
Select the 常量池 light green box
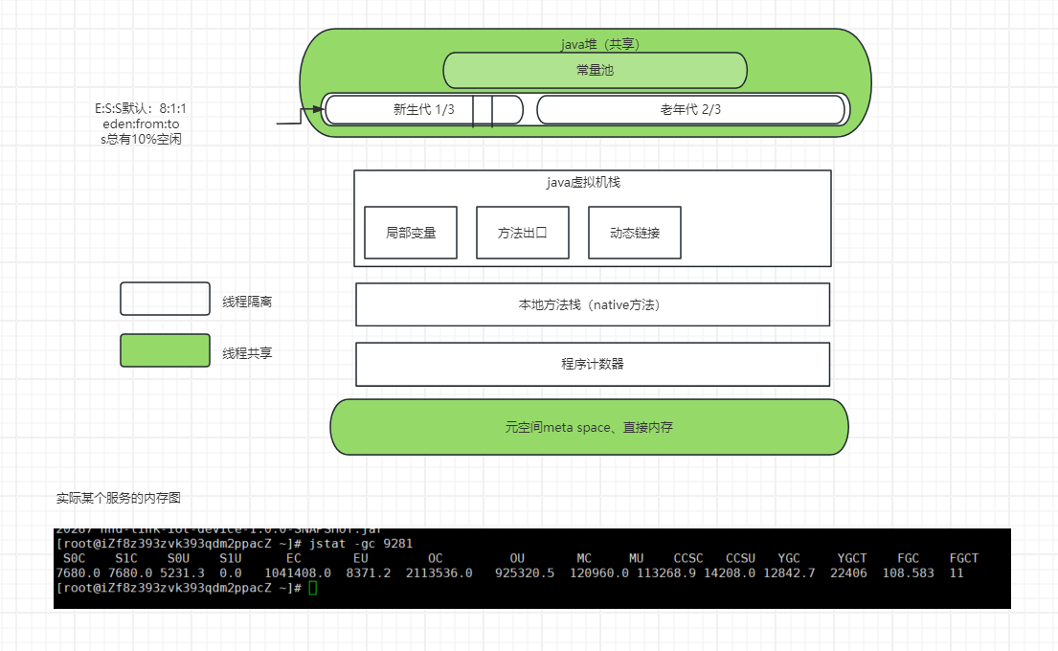tap(595, 70)
